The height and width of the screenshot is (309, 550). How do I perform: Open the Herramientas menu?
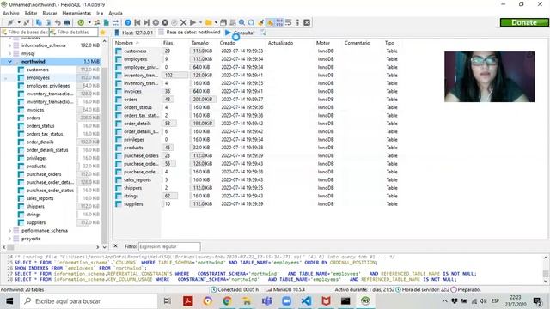tap(76, 13)
